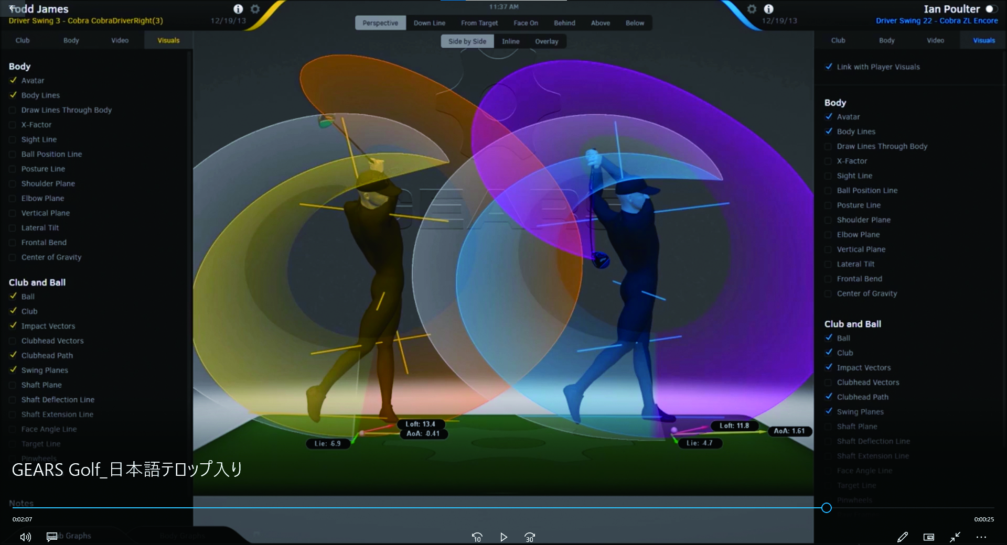Open the subtitles captions icon

click(51, 537)
